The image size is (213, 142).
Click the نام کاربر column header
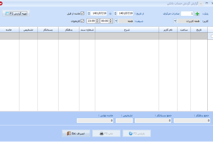click(168, 30)
